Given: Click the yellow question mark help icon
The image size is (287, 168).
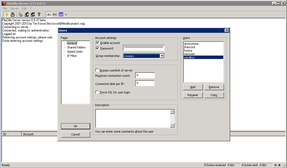Looking at the screenshot, I should pyautogui.click(x=39, y=15).
